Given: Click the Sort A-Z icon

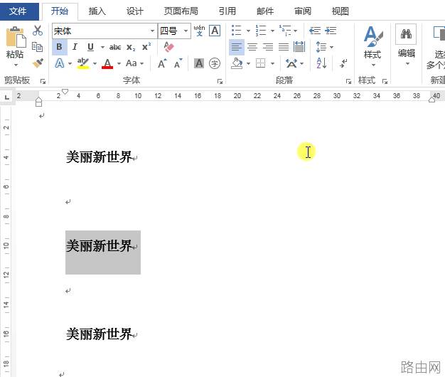Looking at the screenshot, I should click(321, 63).
